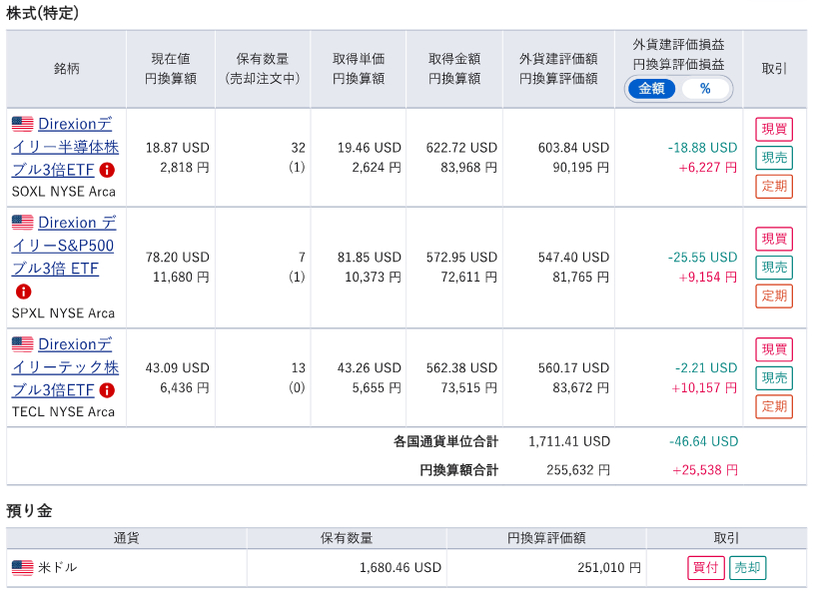Click the 預り金 section heading

point(29,511)
